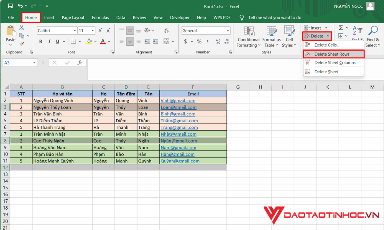Toggle Italic formatting
384x230 pixels.
pos(50,41)
